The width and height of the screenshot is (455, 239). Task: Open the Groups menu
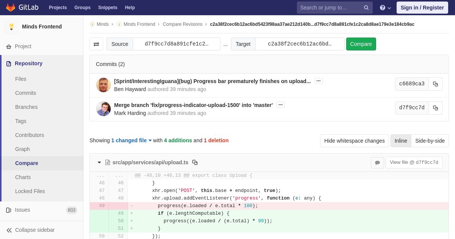coord(82,8)
